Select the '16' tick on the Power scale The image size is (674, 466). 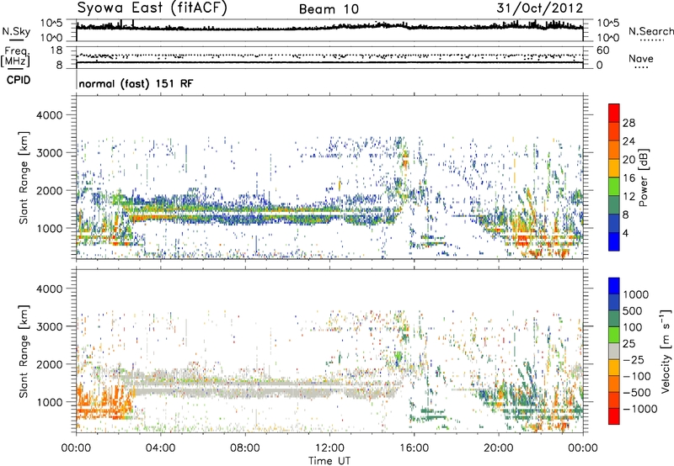pos(629,178)
